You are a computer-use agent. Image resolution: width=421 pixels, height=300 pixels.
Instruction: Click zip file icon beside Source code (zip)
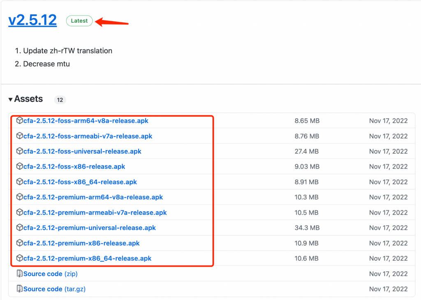click(x=19, y=274)
